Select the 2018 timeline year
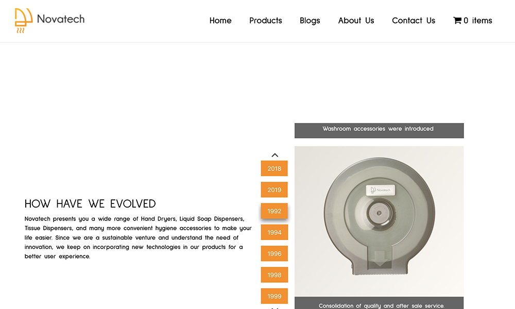The image size is (515, 309). (x=274, y=168)
